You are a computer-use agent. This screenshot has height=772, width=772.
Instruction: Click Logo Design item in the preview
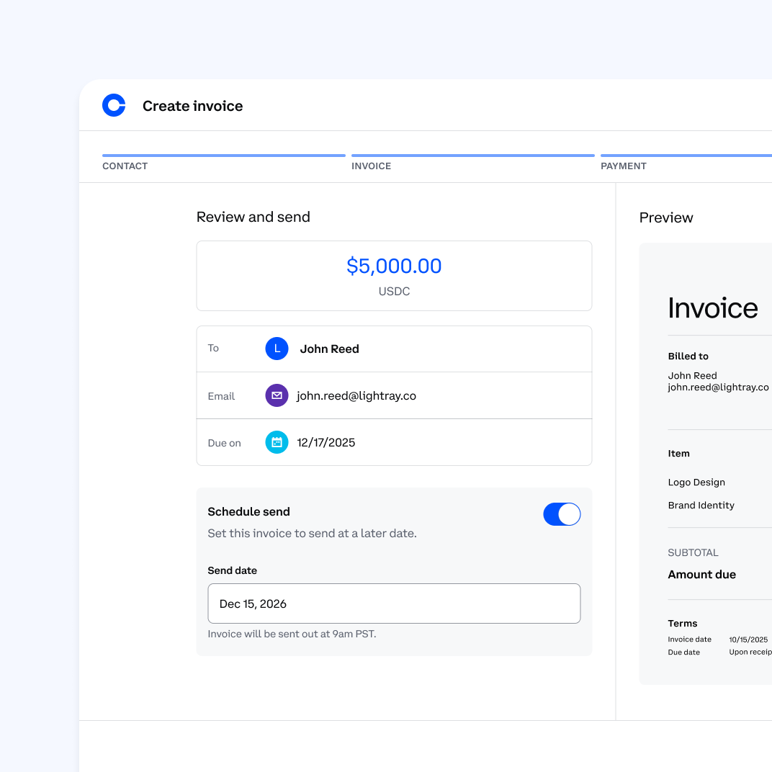tap(696, 482)
